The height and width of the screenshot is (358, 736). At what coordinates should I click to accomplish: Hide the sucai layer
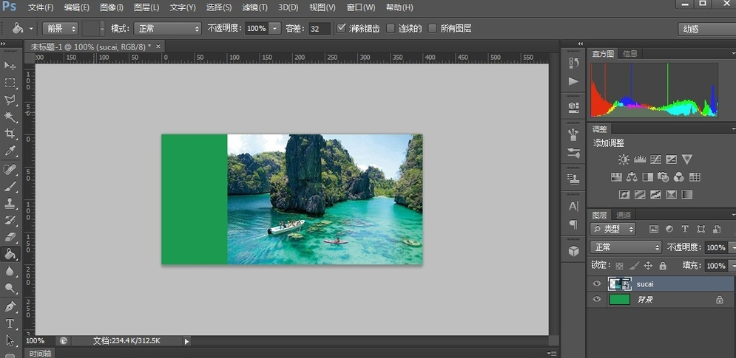(x=597, y=283)
